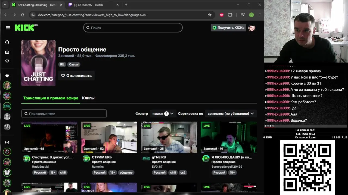Expand the языки filter dropdown
This screenshot has width=348, height=195.
163,114
